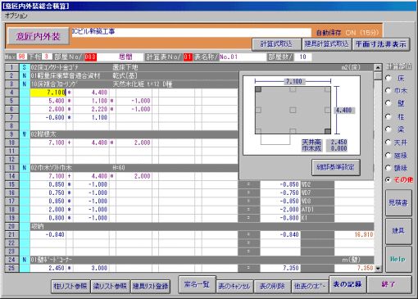Click the 表のキャンセル button
This screenshot has height=299, width=418.
[234, 287]
